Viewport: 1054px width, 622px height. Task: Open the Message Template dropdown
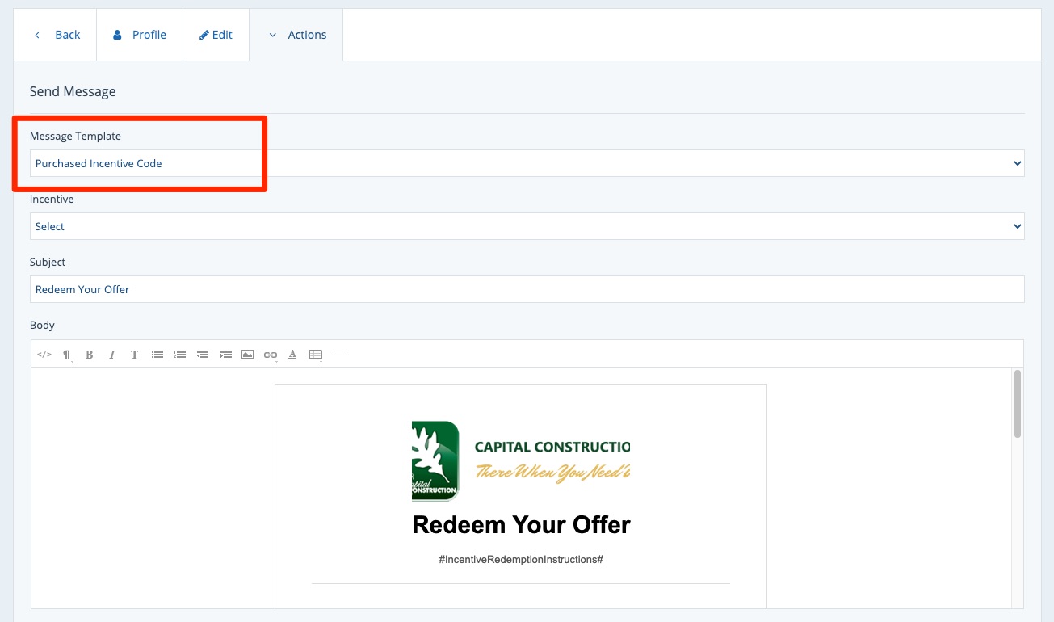coord(527,163)
